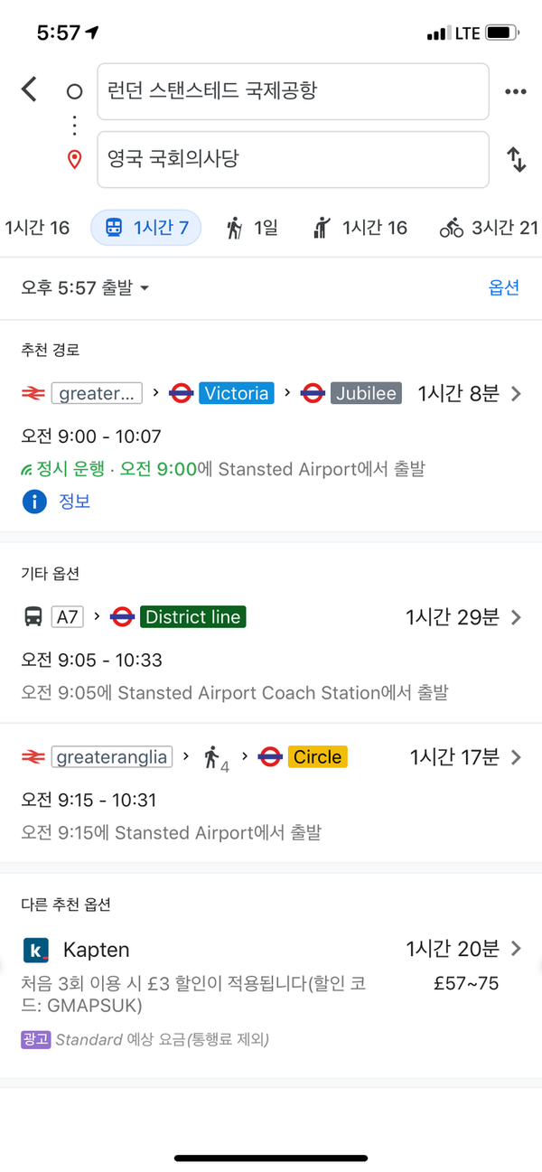
Task: Edit the destination field 영국 국회의사당
Action: (x=293, y=160)
